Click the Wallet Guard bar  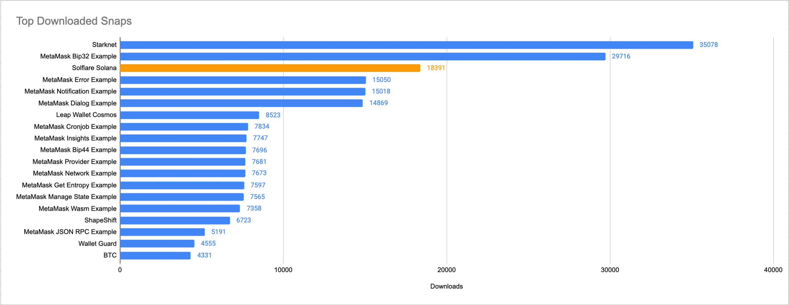[157, 244]
